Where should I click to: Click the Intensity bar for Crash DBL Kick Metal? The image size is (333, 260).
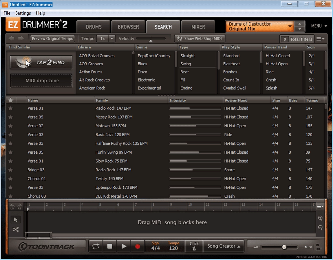[x=195, y=196]
